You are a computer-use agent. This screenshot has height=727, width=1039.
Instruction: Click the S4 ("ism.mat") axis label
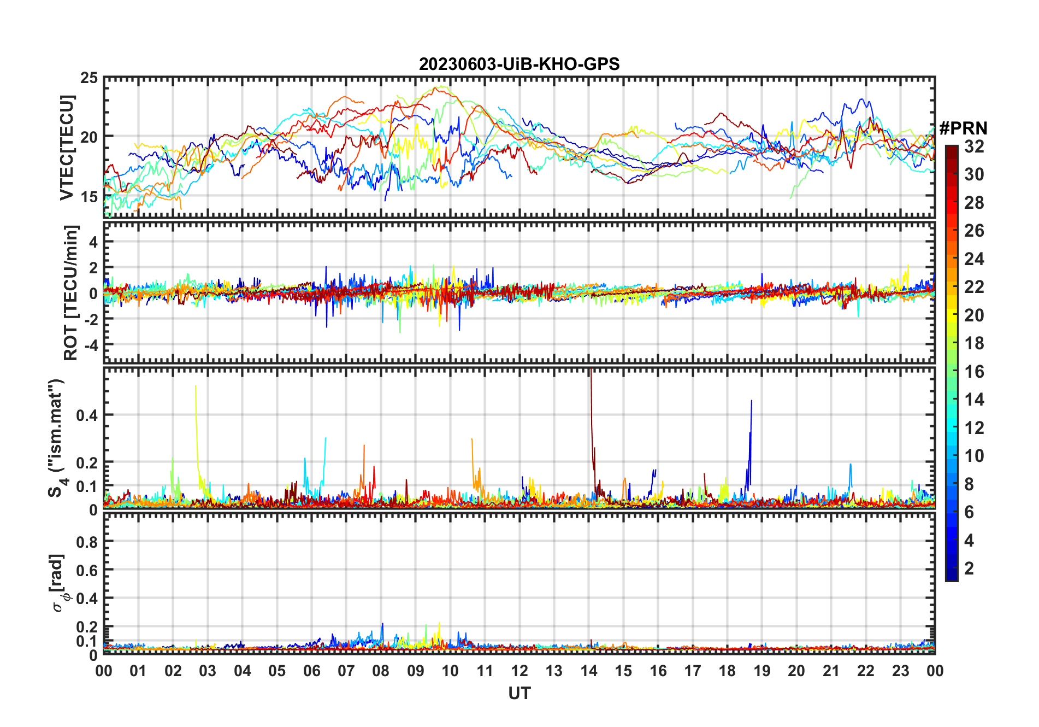click(x=57, y=438)
